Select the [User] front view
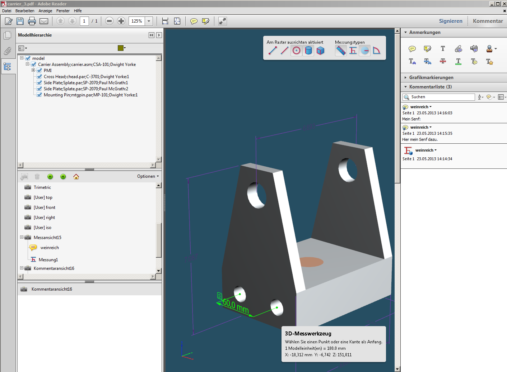Image resolution: width=507 pixels, height=372 pixels. [45, 207]
